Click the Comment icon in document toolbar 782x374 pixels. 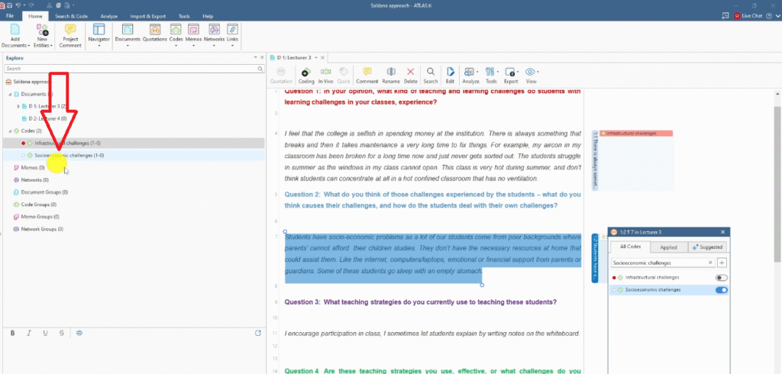pyautogui.click(x=367, y=75)
